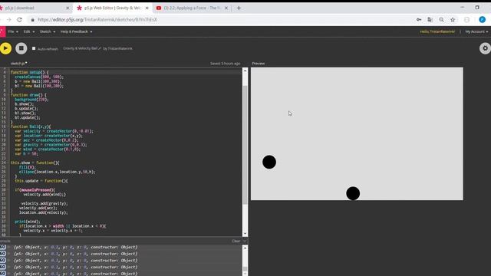Open TristanRaterink's profile link

[x=120, y=48]
